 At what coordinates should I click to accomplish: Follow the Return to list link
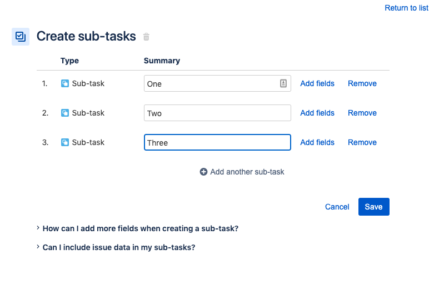(406, 8)
